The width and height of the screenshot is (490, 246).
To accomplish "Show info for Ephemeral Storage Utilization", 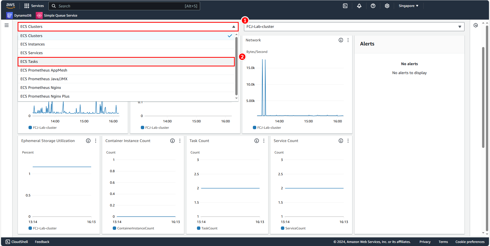I will (88, 141).
